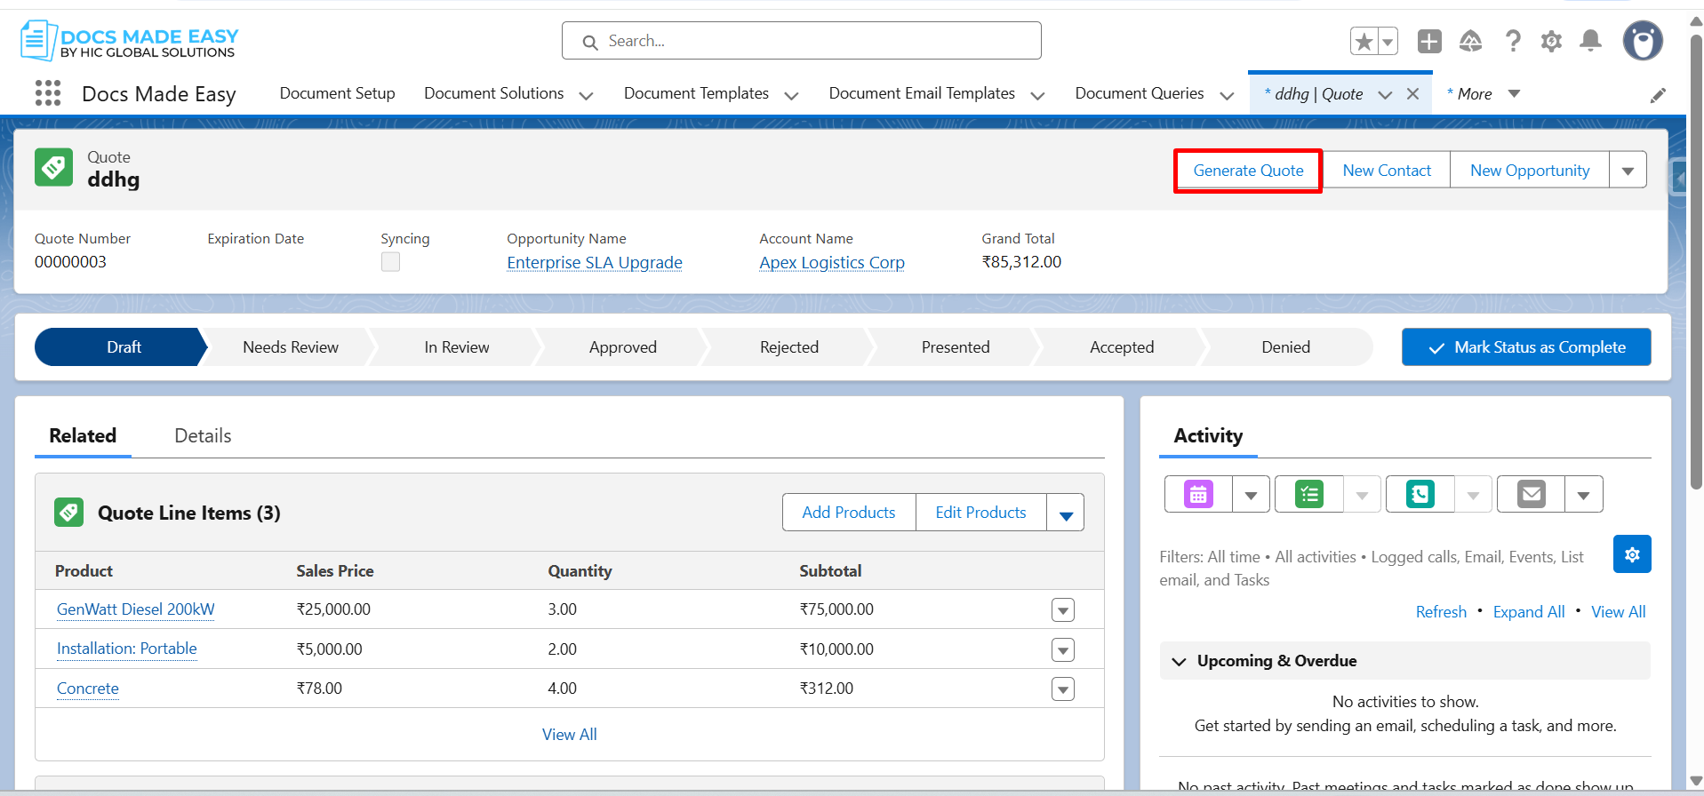Open global actions plus icon
The image size is (1704, 796).
[x=1429, y=41]
